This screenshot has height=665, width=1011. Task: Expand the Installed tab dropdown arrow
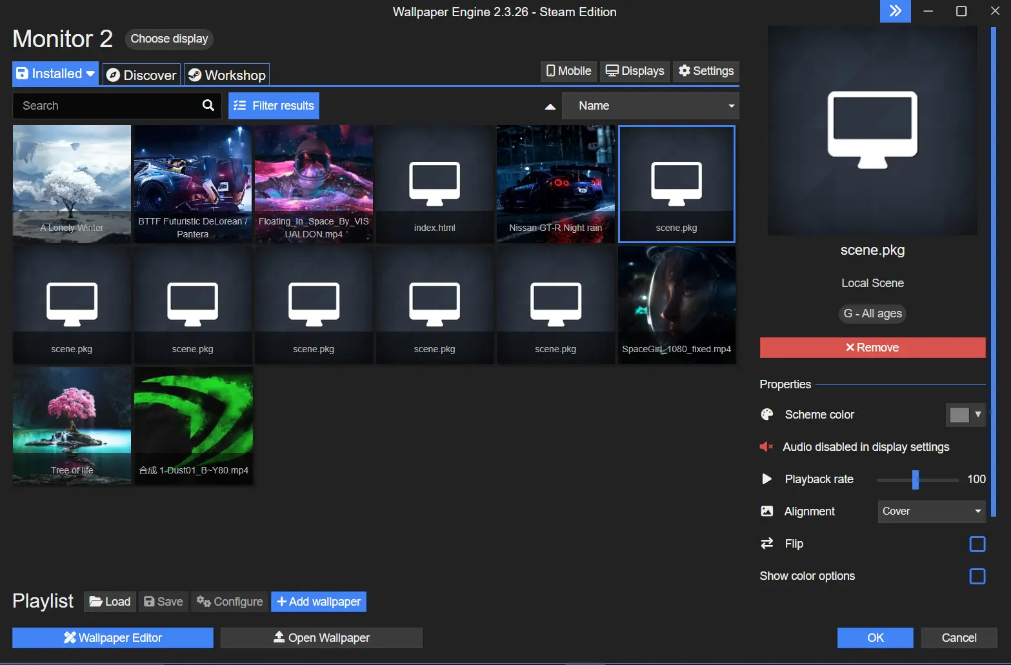[91, 74]
